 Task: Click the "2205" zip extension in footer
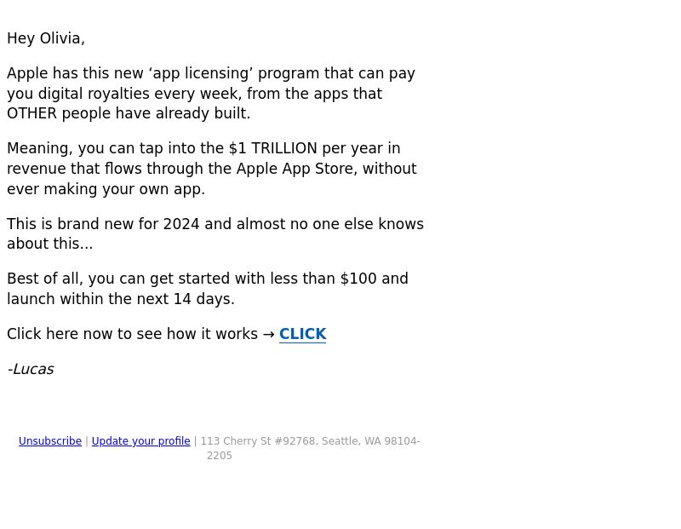click(x=220, y=456)
